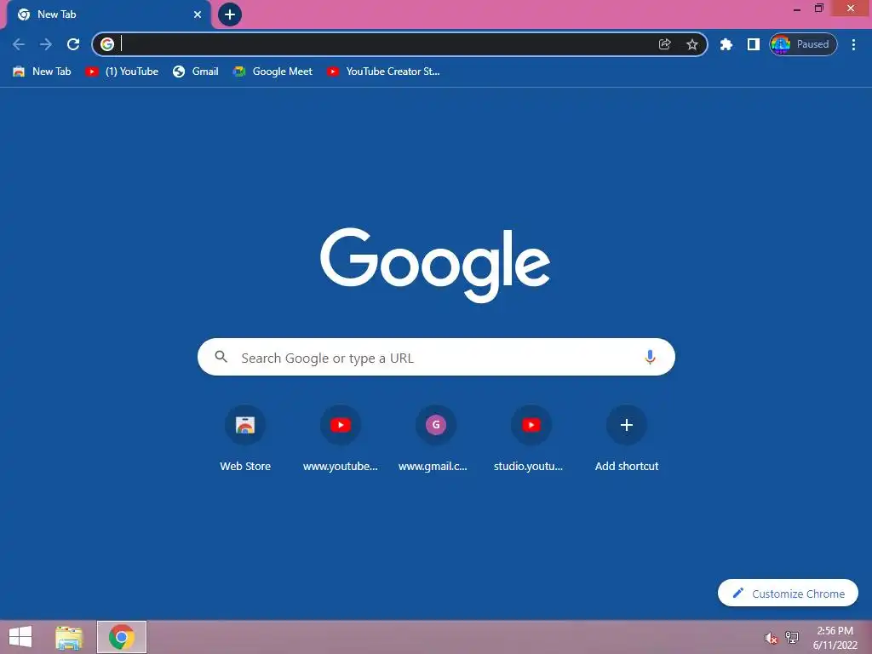Viewport: 872px width, 654px height.
Task: Open Chrome's three-dot menu
Action: pos(853,44)
